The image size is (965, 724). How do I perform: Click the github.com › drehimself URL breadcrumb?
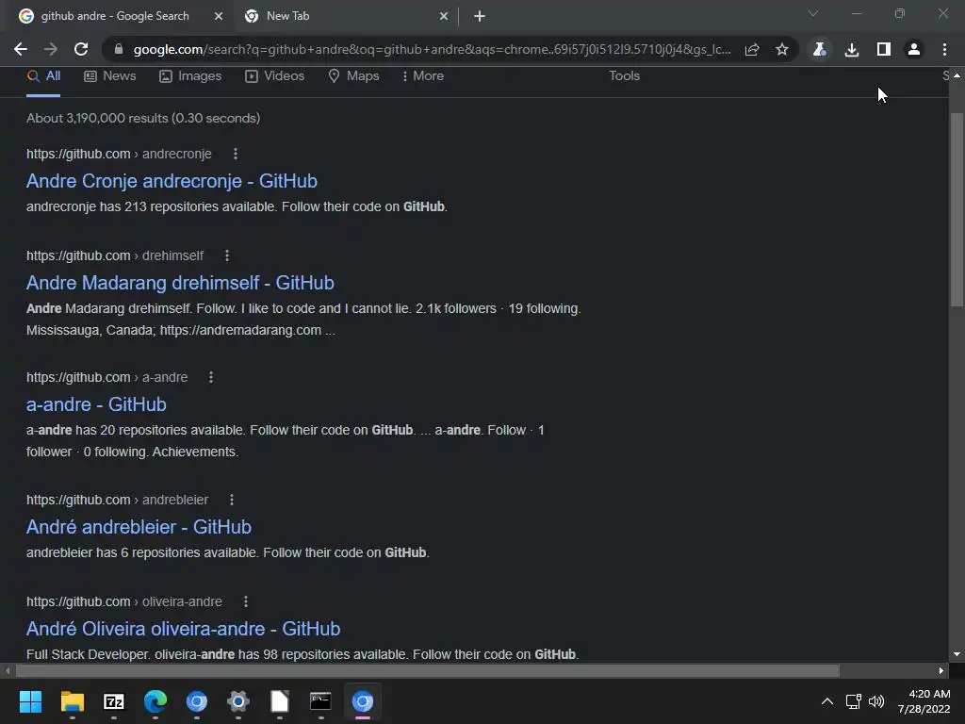click(x=115, y=255)
